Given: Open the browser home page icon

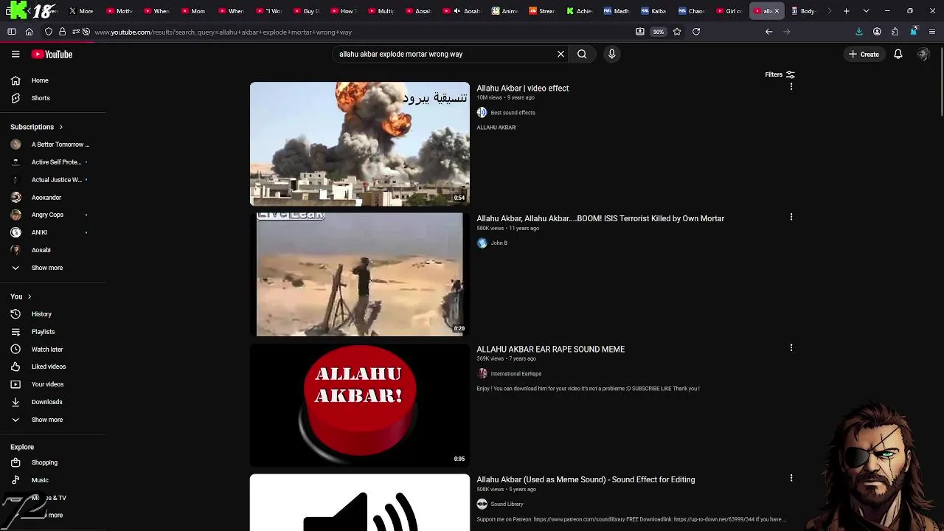Looking at the screenshot, I should pyautogui.click(x=29, y=32).
